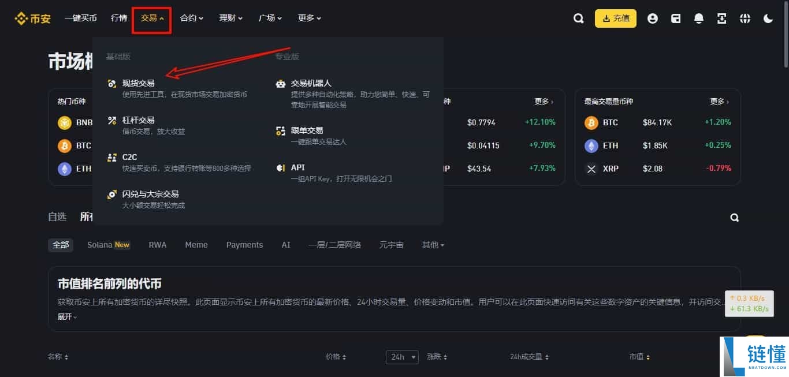Sort by 价格 column
789x377 pixels.
(x=336, y=357)
